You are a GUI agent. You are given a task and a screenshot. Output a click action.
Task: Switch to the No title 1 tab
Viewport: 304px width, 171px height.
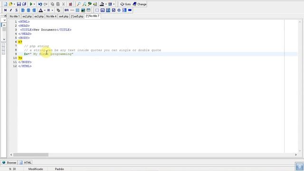(15, 17)
